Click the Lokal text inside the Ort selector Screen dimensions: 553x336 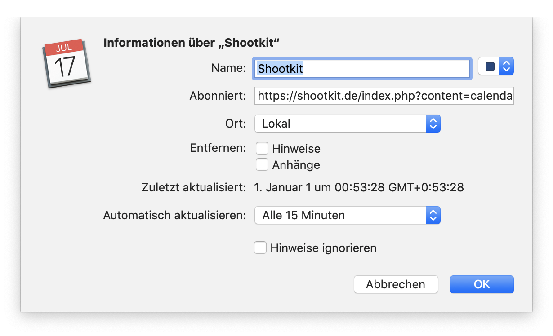[276, 124]
